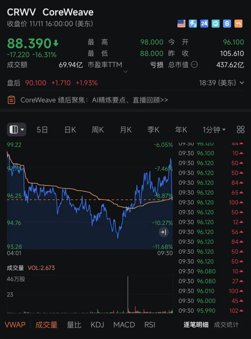Toggle the VWAP indicator
This screenshot has width=251, height=339.
(15, 325)
